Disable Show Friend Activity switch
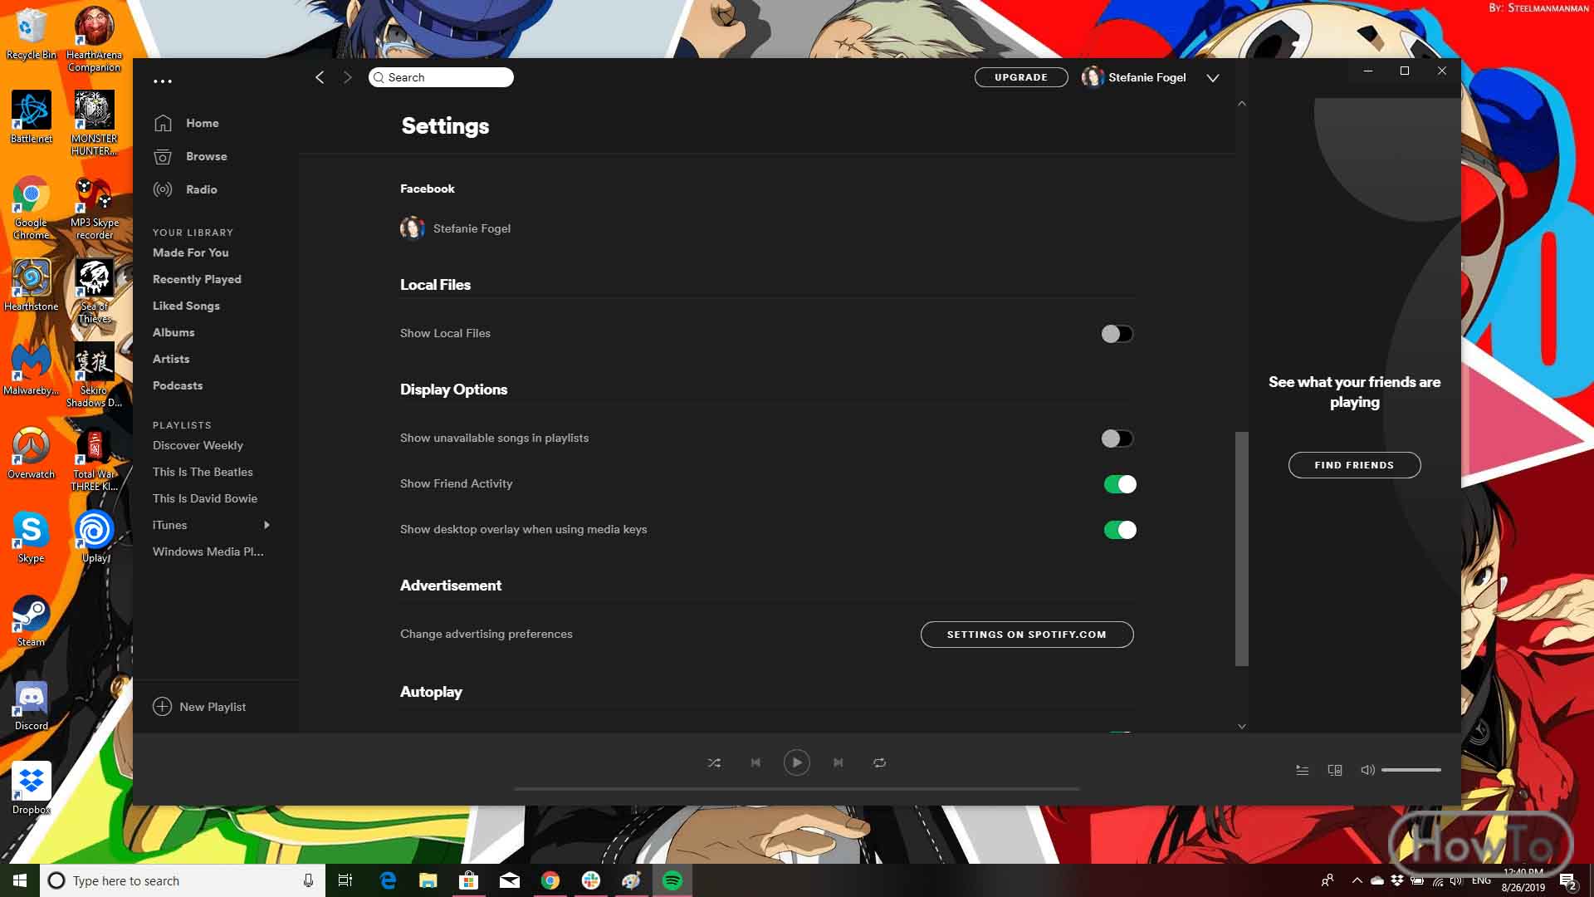 (x=1119, y=484)
